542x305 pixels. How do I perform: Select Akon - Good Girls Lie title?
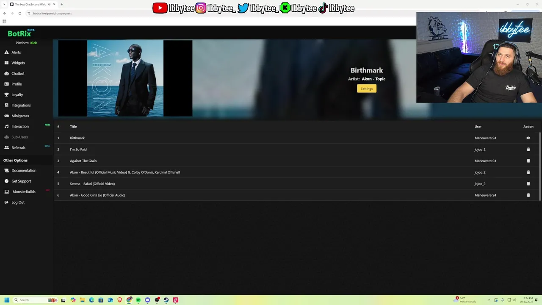(97, 195)
